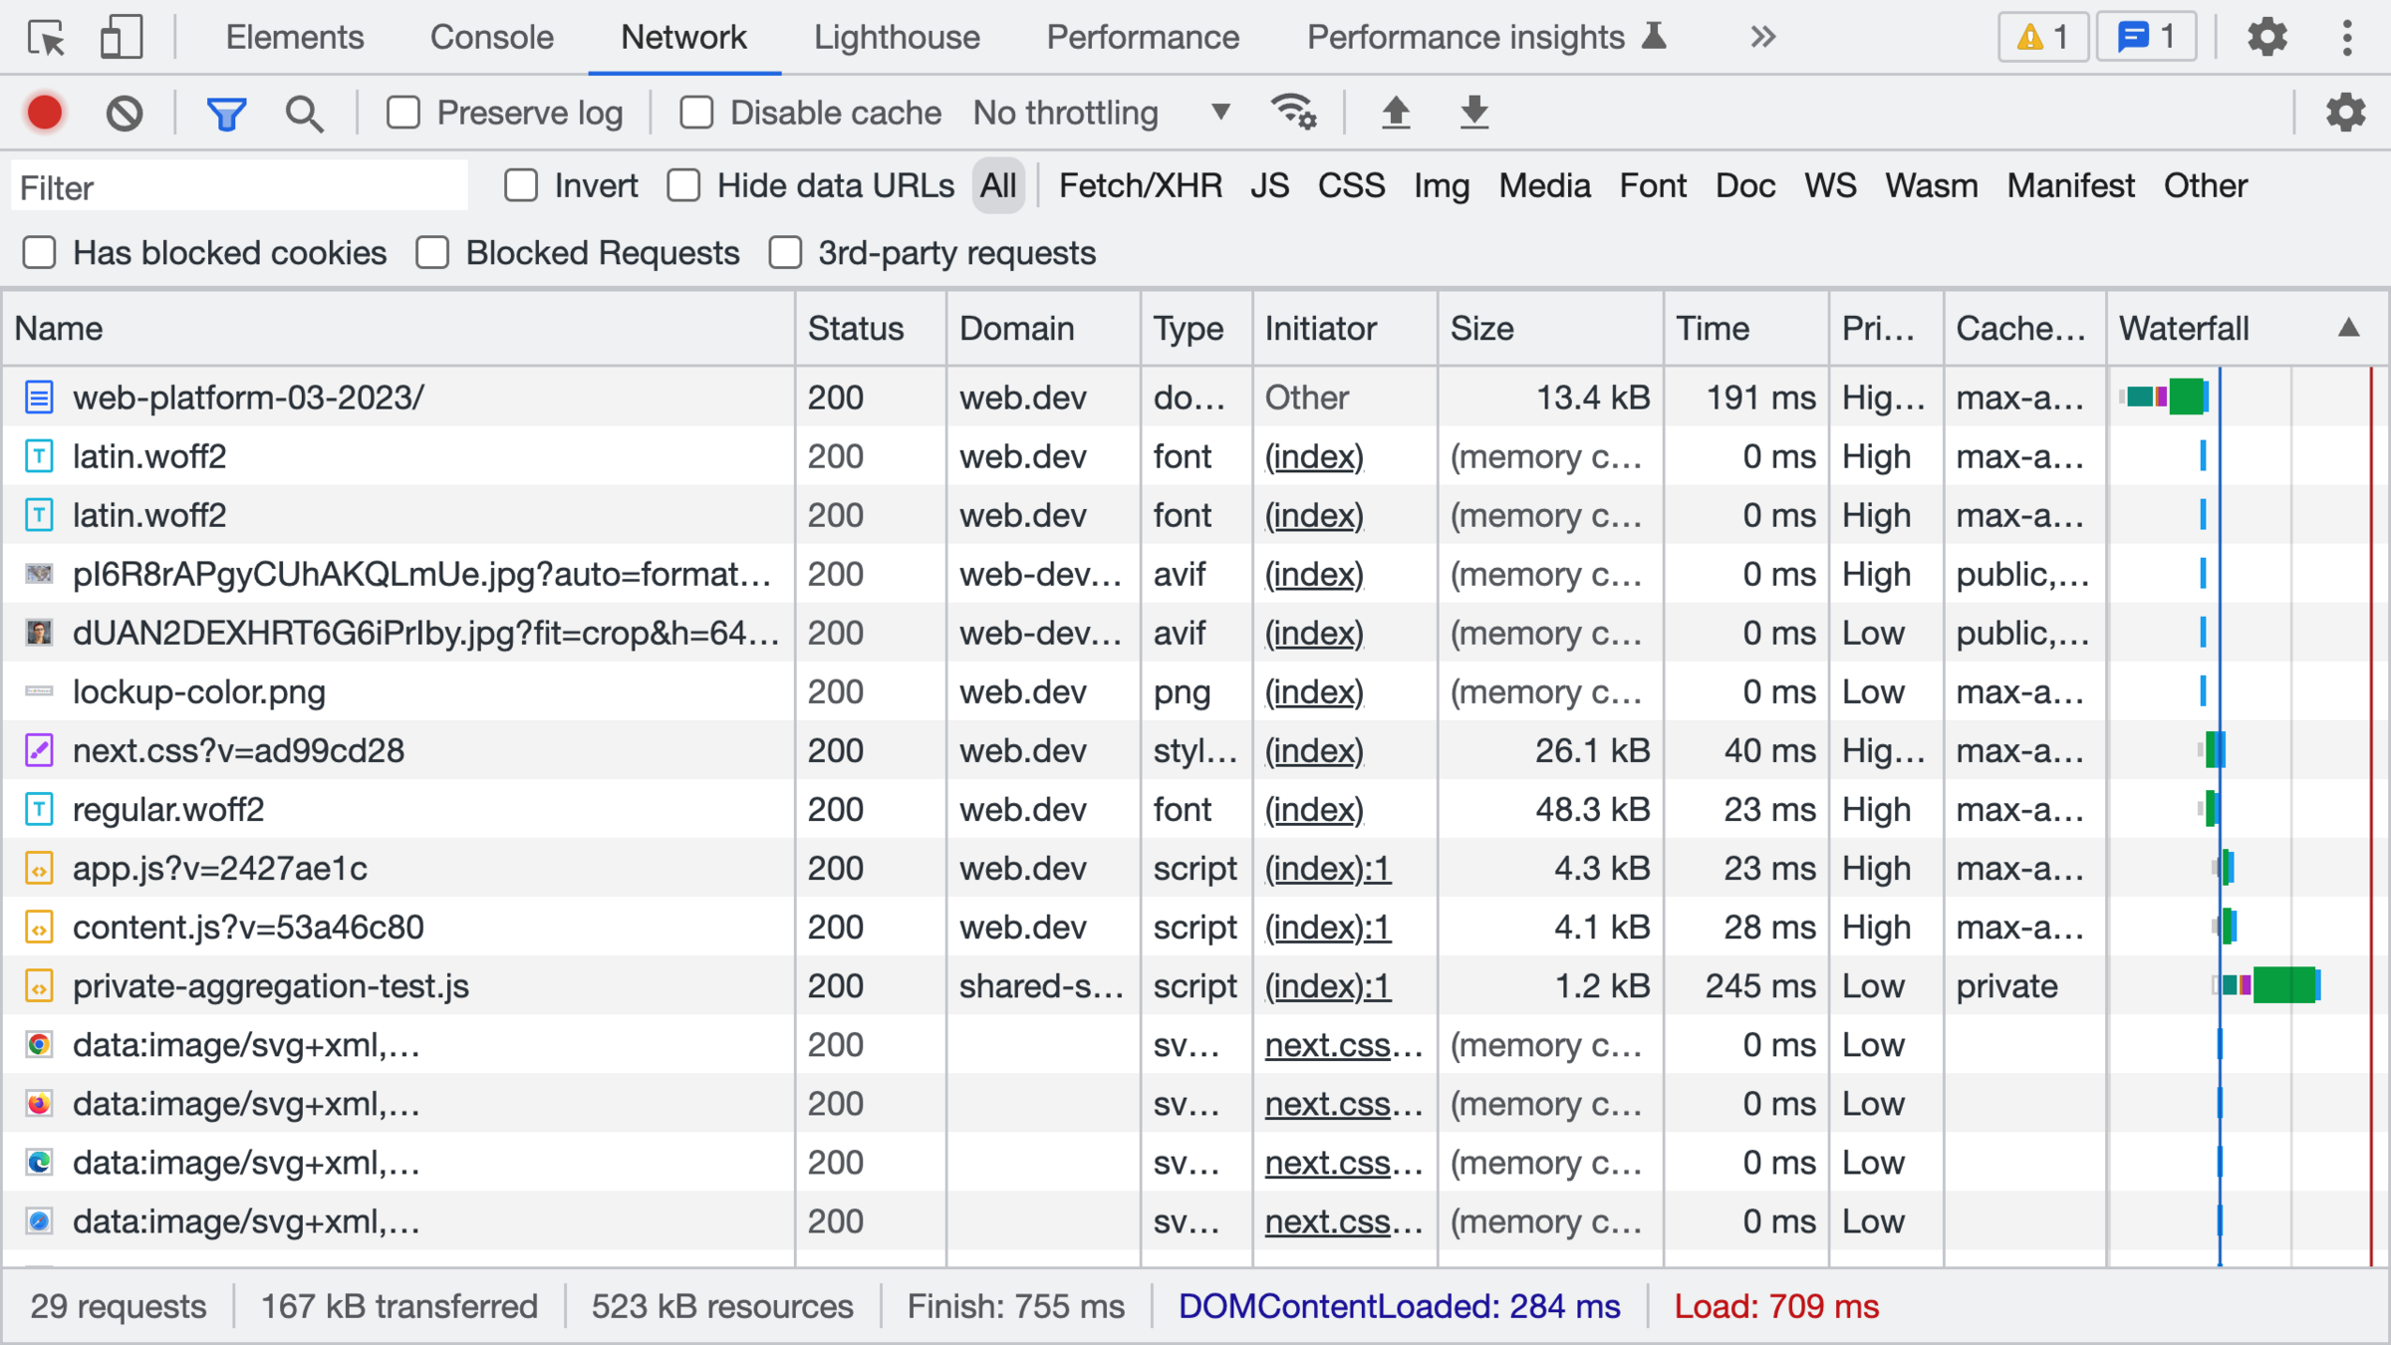Open the No throttling dropdown
Viewport: 2391px width, 1345px height.
1102,113
